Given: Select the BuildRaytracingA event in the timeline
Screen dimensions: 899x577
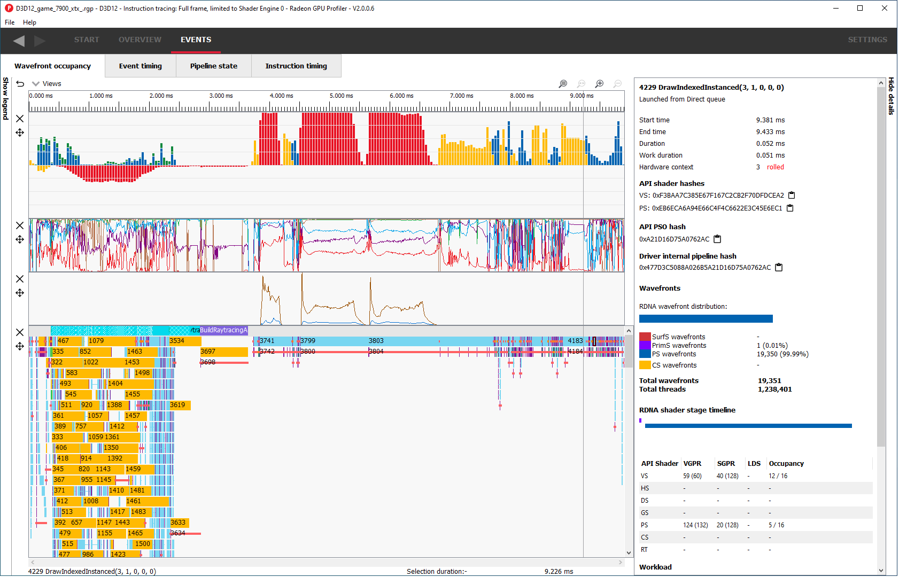Looking at the screenshot, I should click(x=221, y=330).
